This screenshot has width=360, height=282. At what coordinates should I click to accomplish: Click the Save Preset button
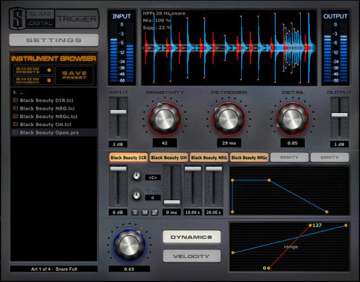74,75
